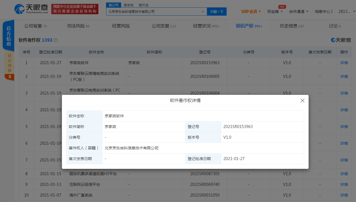Select the 自主信息 side tab
Viewport: 356px width, 202px height.
pyautogui.click(x=9, y=64)
